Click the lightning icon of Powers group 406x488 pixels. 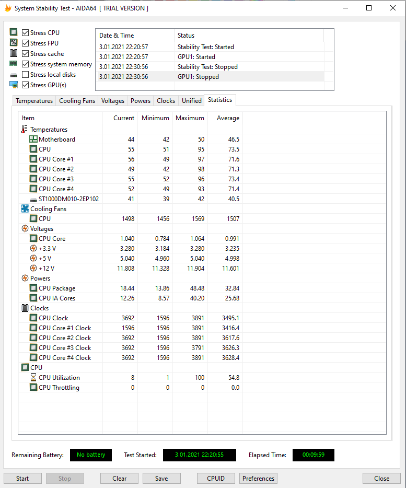(x=25, y=278)
